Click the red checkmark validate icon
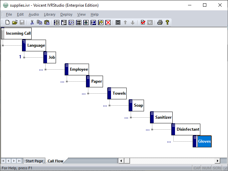The height and width of the screenshot is (171, 228). tap(143, 22)
